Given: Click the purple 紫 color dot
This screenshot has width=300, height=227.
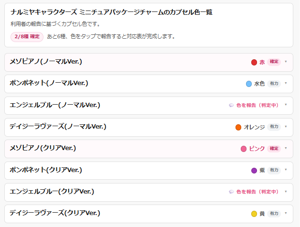Looking at the screenshot, I should coord(254,170).
